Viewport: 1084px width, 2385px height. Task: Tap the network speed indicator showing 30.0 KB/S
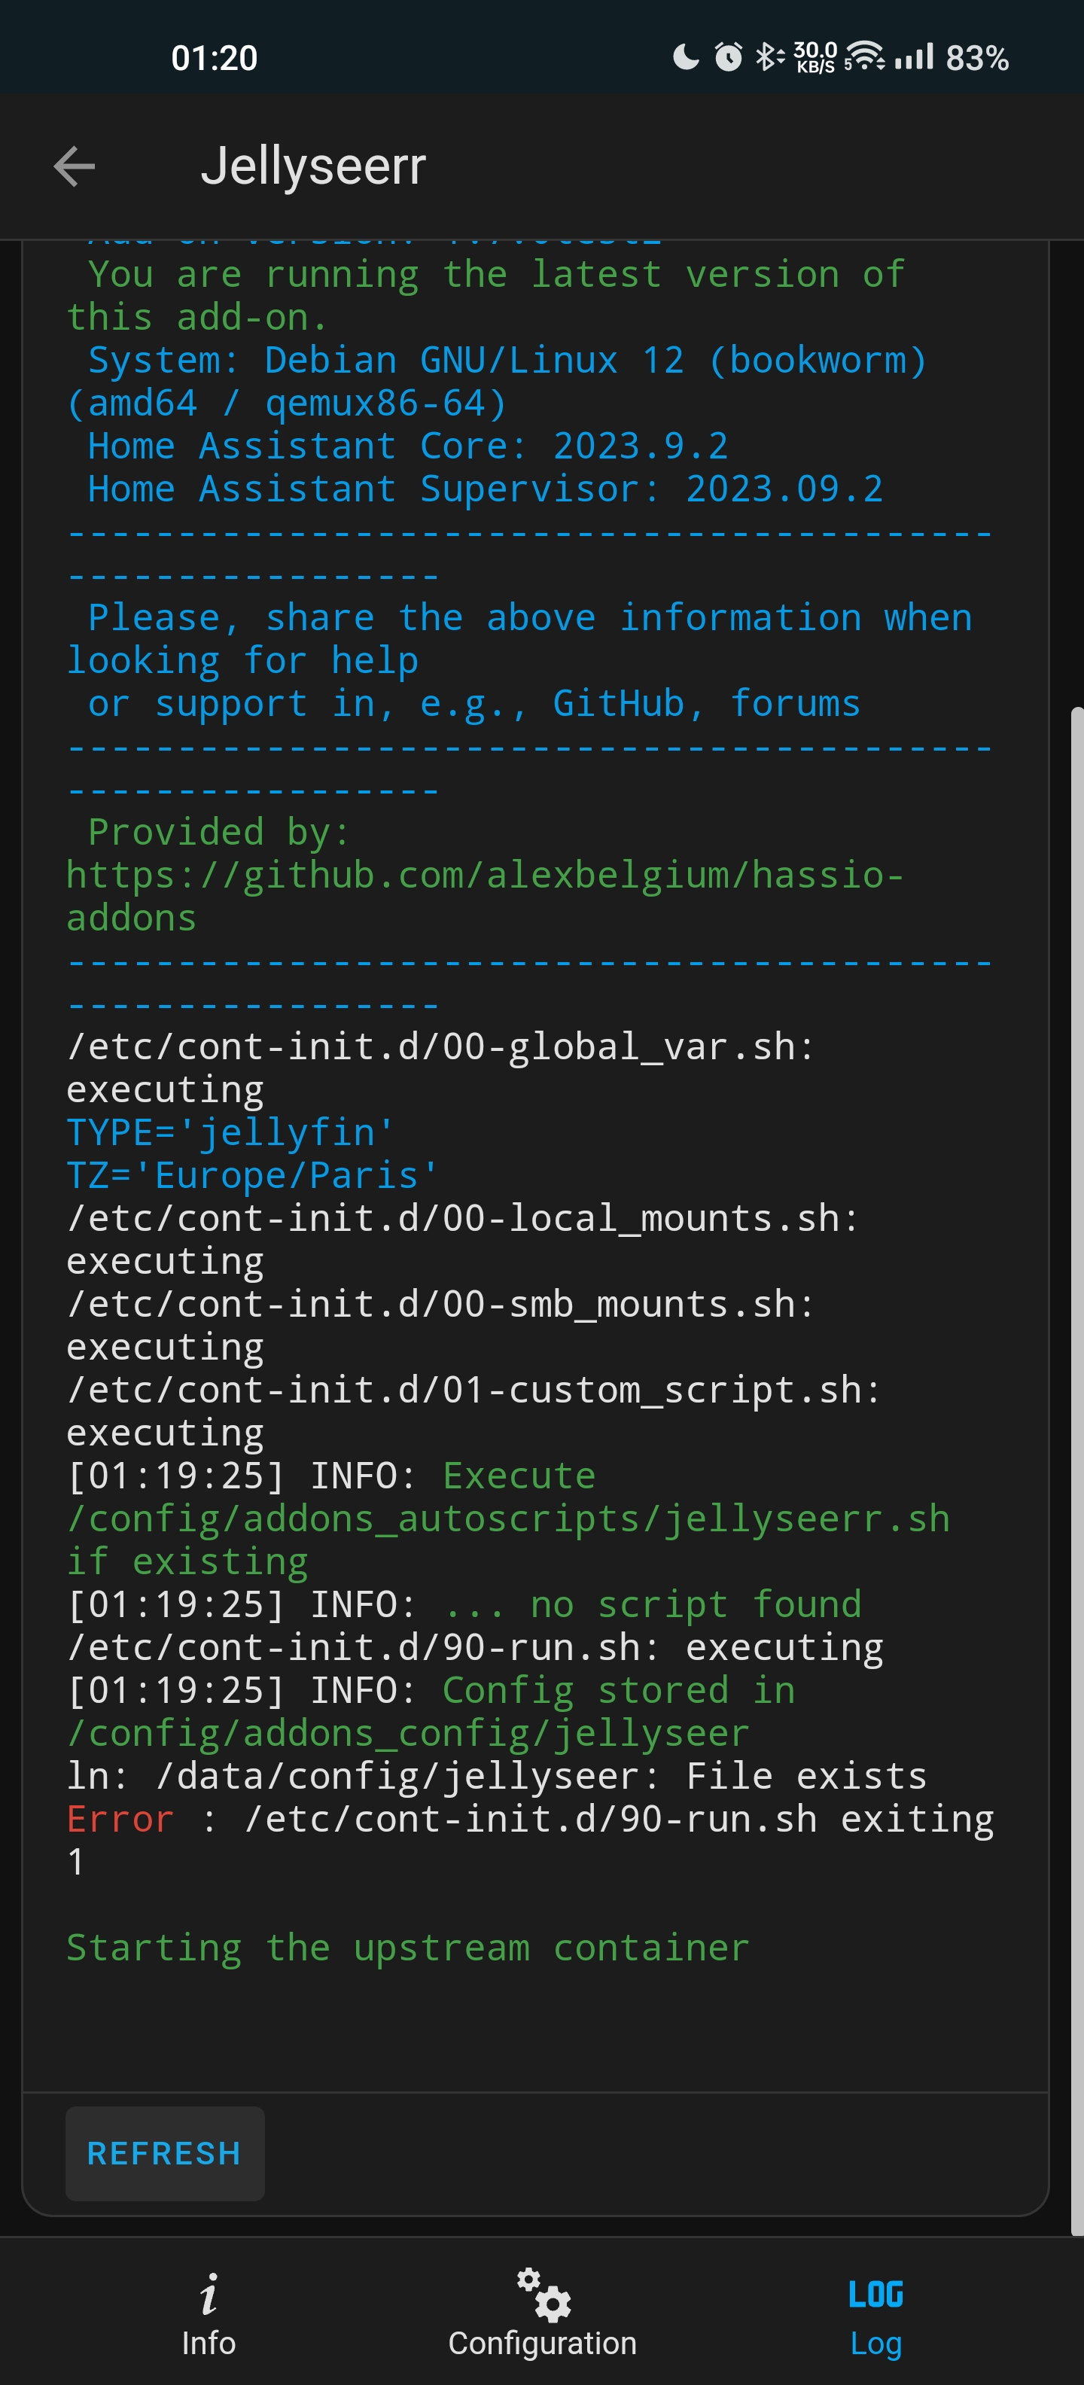coord(813,57)
